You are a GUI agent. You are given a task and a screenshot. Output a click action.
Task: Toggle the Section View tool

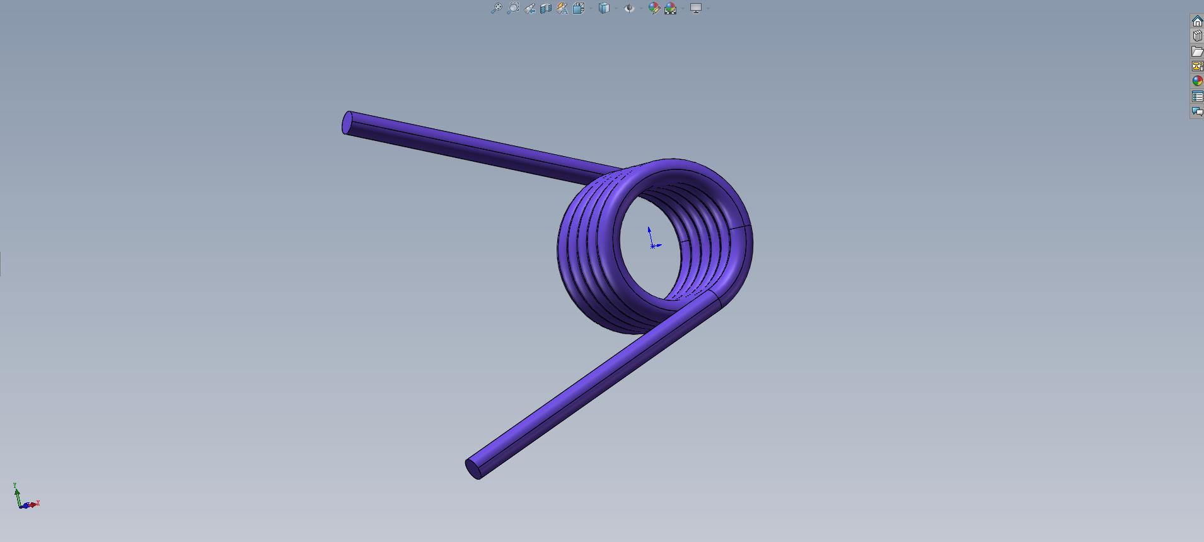[x=546, y=8]
